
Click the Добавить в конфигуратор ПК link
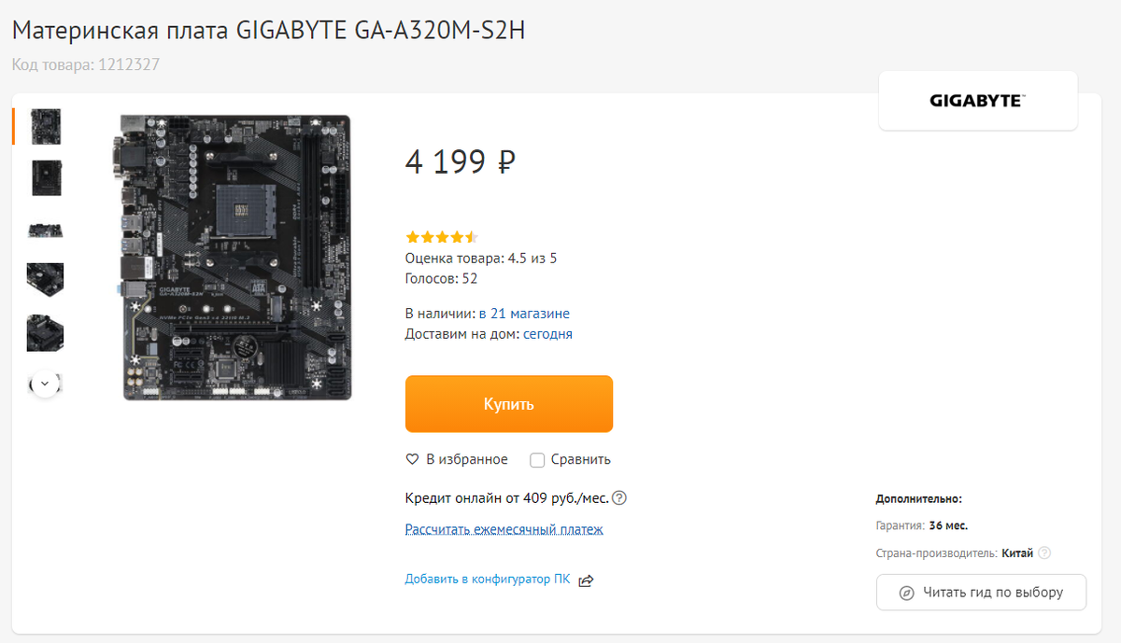pos(488,579)
